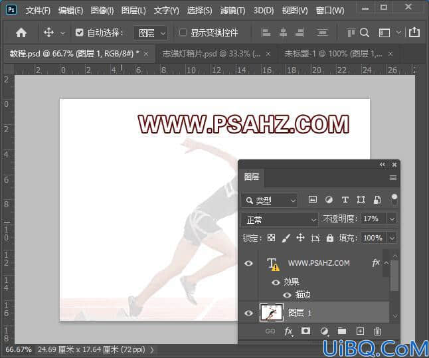Open the 窗口(W) menu

point(330,11)
